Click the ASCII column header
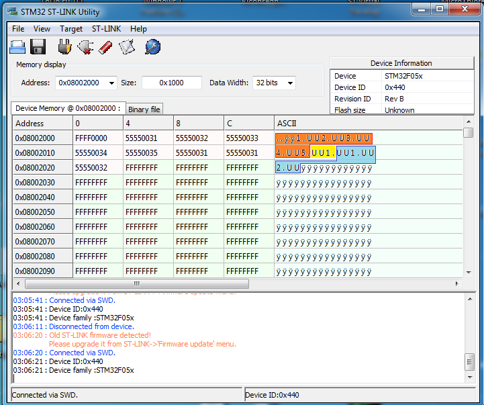 click(x=369, y=124)
